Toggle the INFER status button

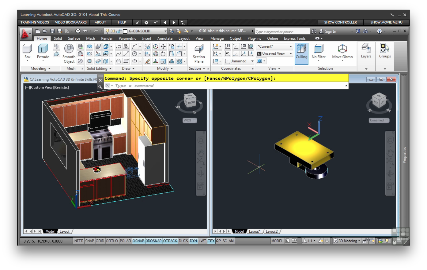pos(78,241)
